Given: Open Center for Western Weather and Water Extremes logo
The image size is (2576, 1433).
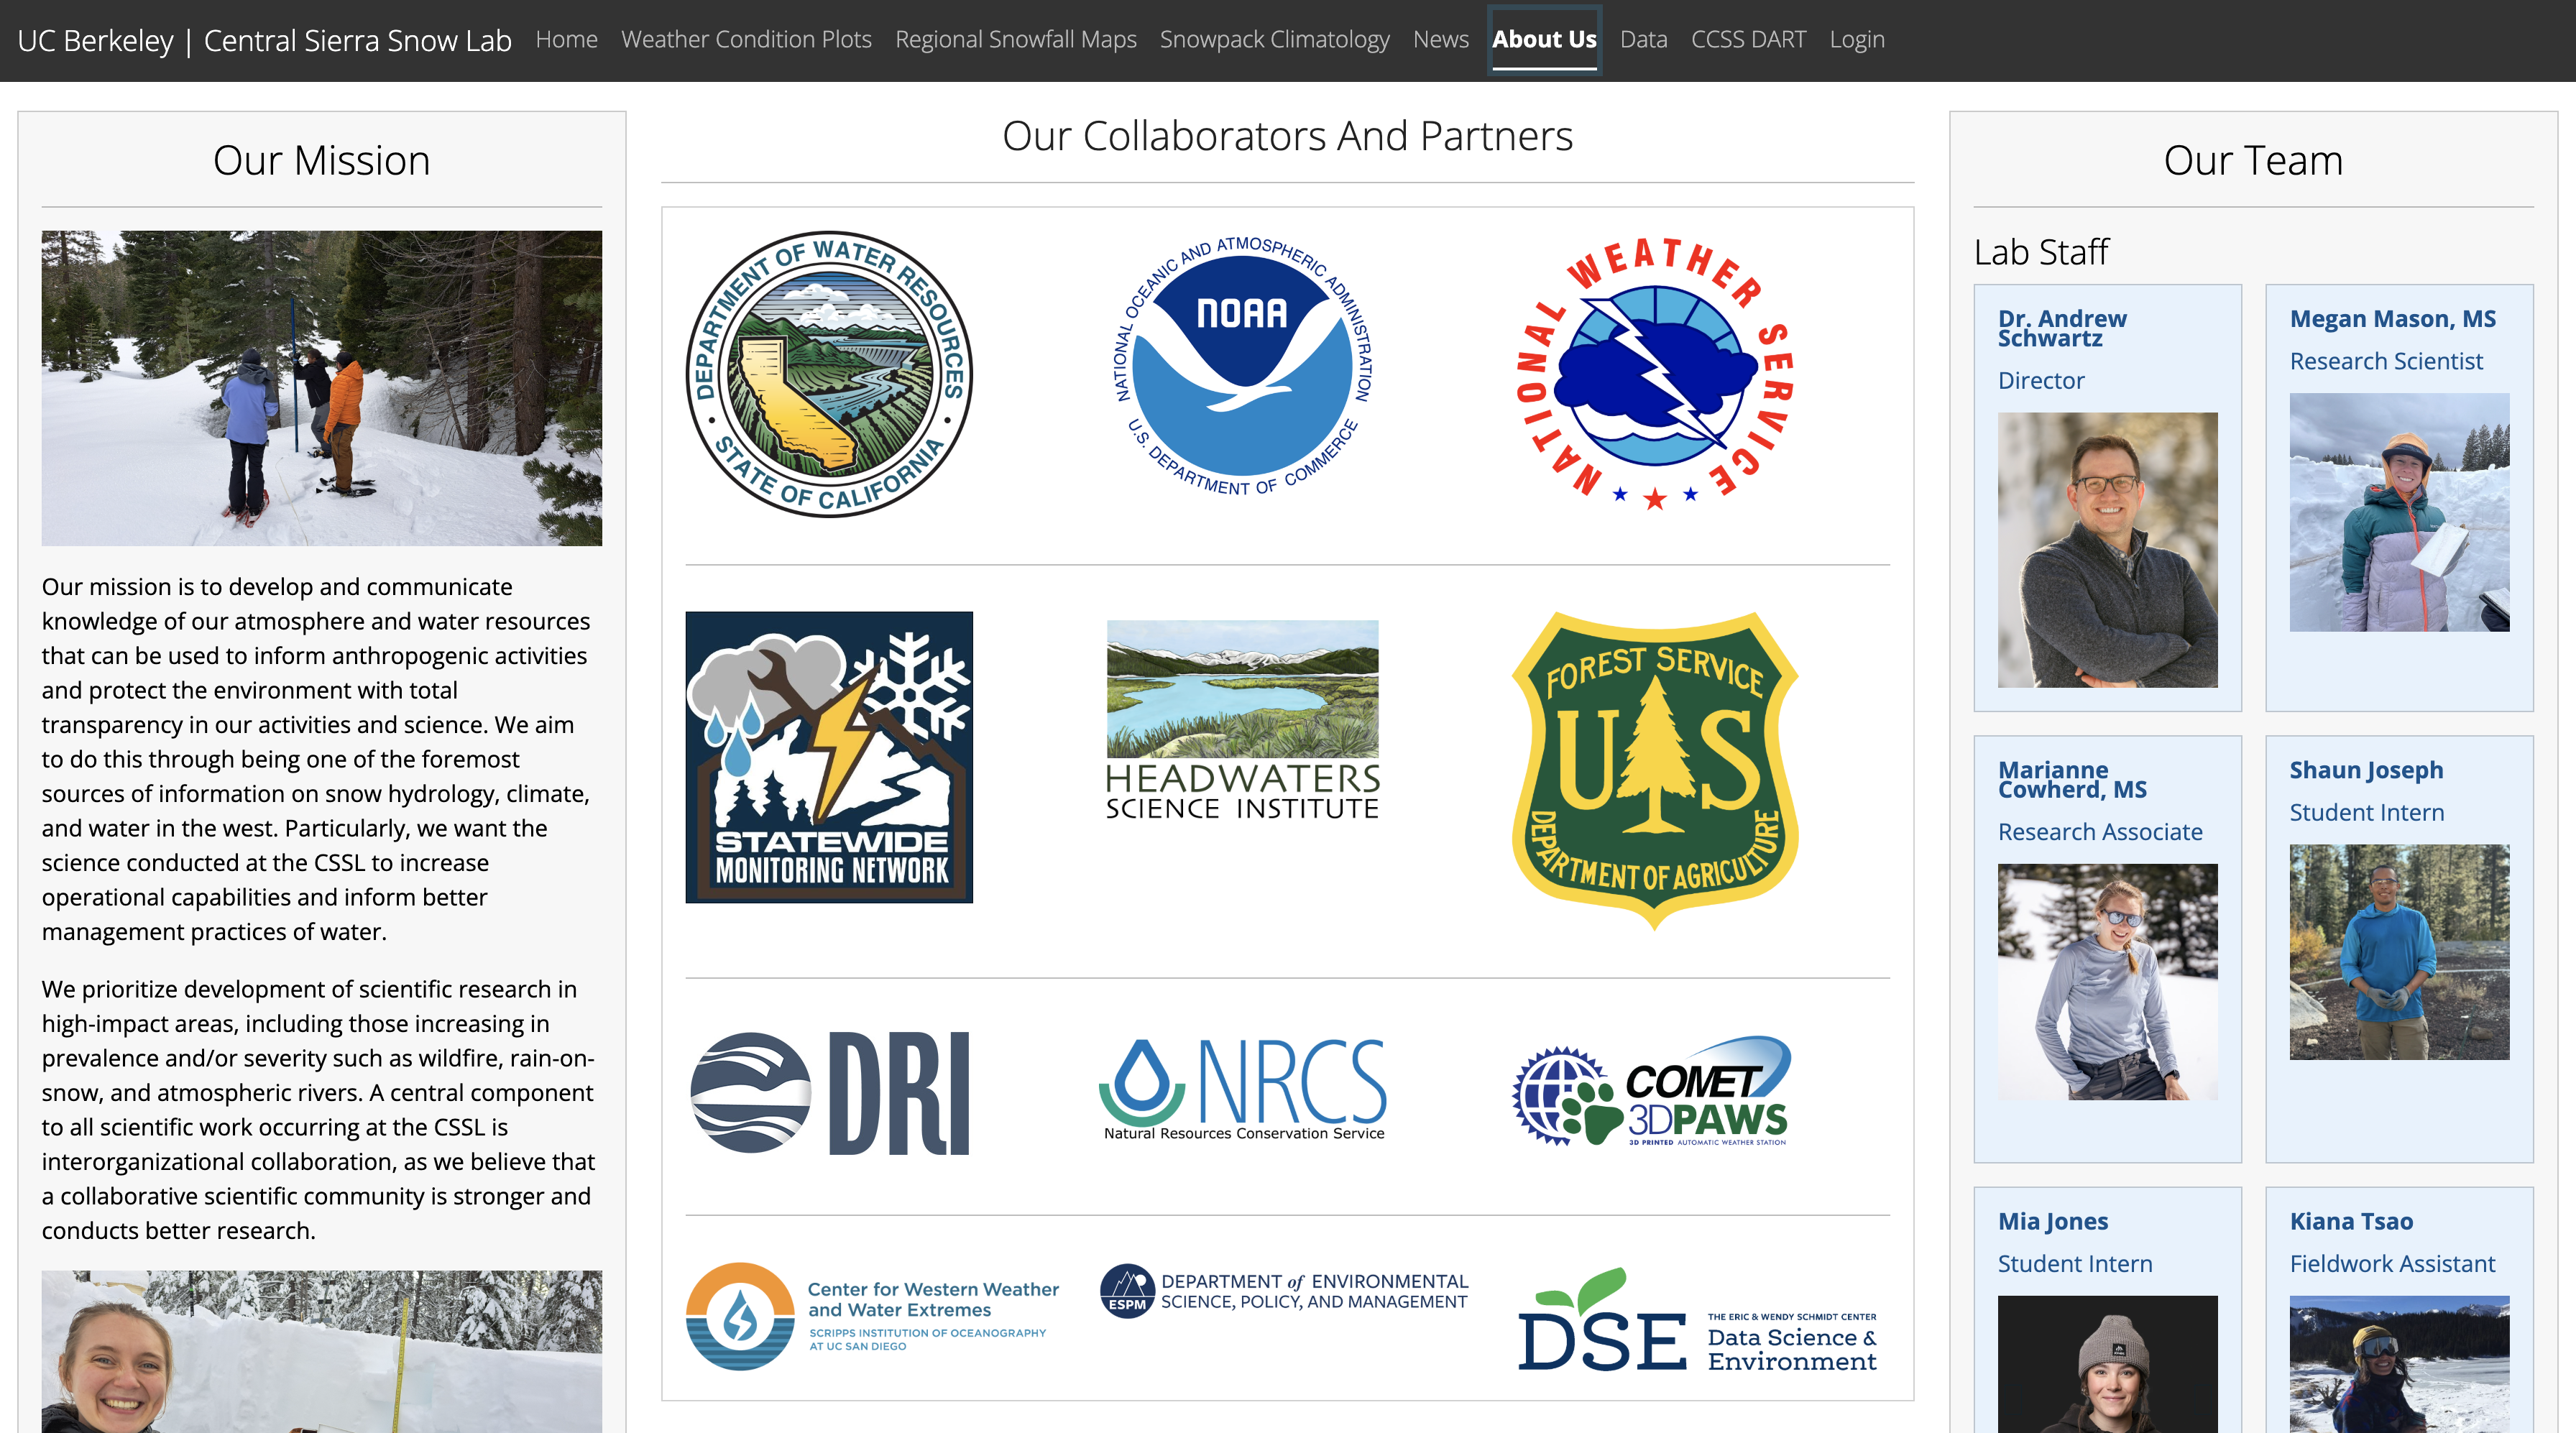Looking at the screenshot, I should (x=872, y=1316).
